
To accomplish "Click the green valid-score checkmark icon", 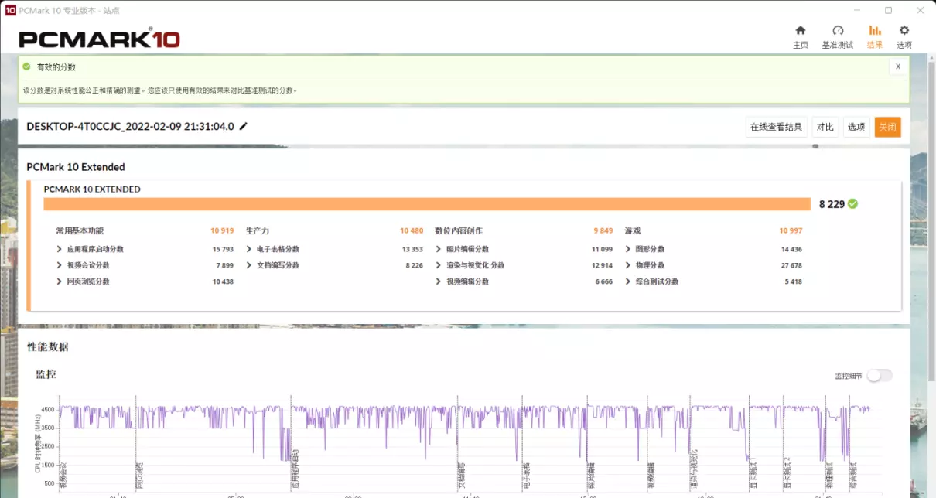I will 27,67.
